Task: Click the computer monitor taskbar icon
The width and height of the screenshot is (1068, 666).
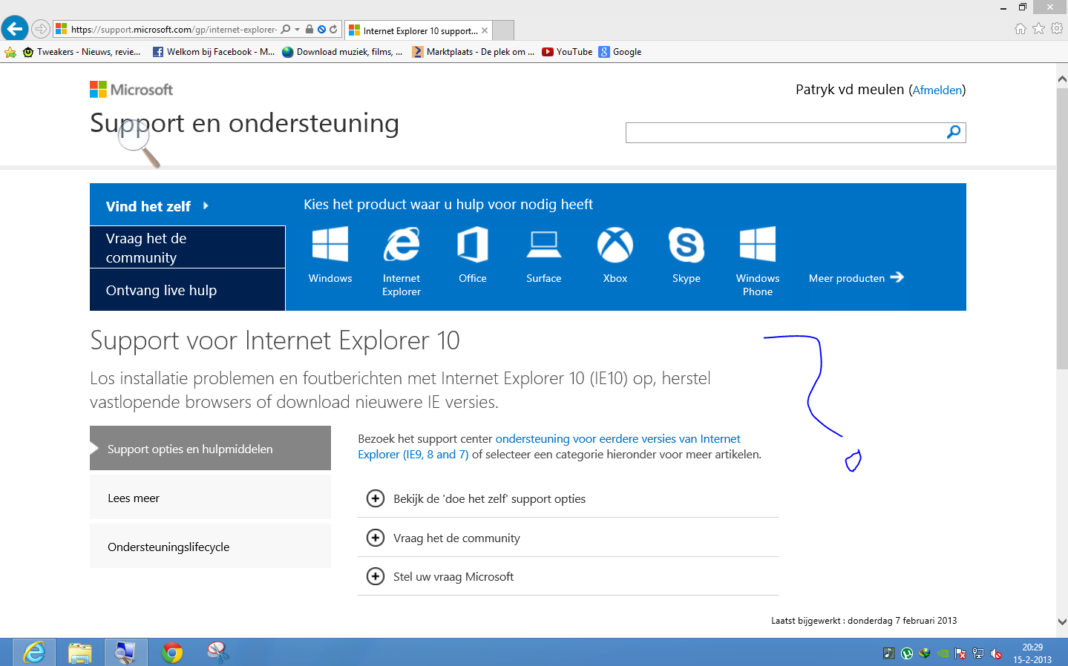Action: point(125,652)
